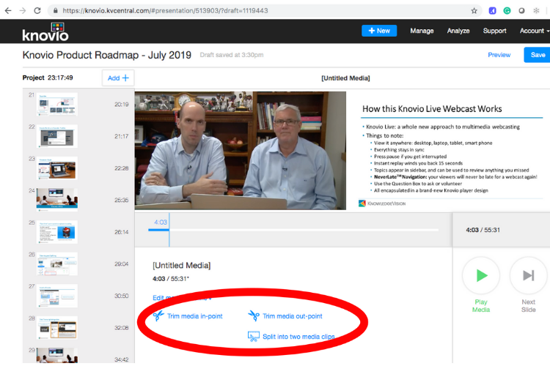Select slide 24 thumbnail
The height and width of the screenshot is (366, 550).
tap(56, 200)
